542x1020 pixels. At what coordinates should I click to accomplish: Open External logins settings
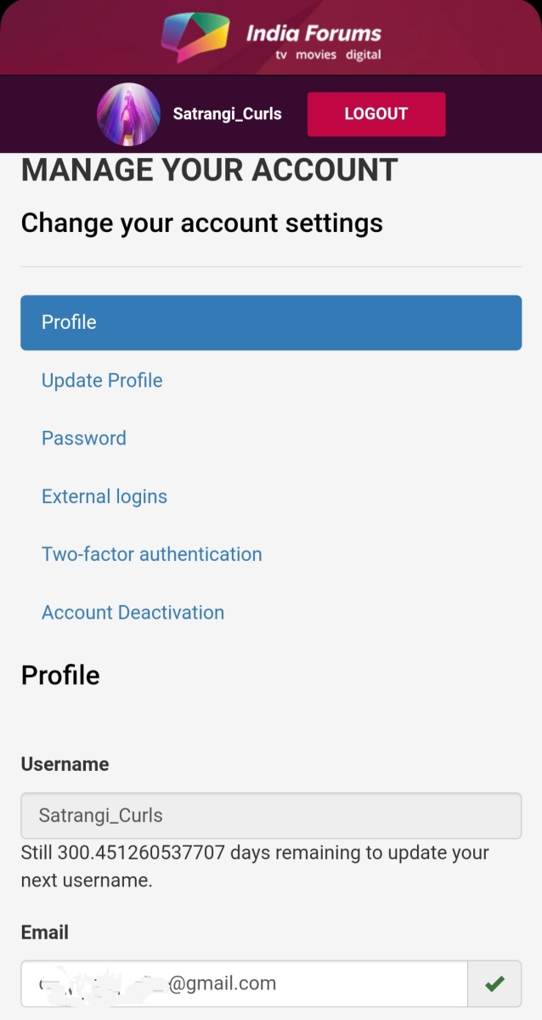[x=104, y=496]
